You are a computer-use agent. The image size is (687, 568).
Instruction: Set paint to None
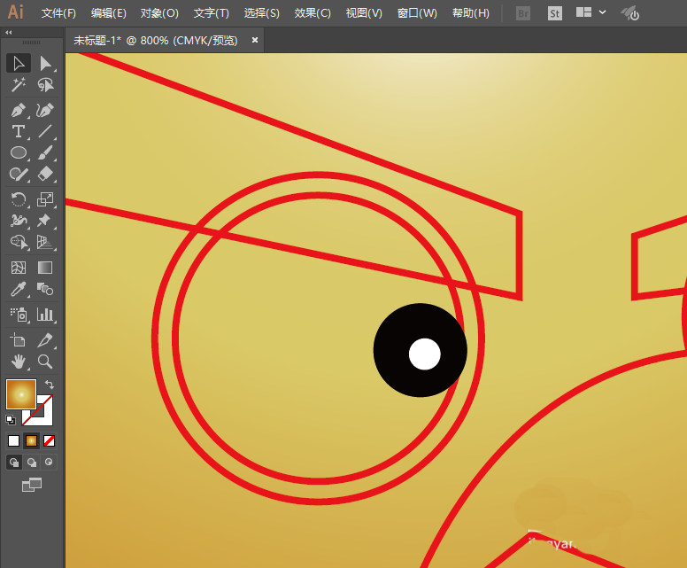tap(49, 440)
